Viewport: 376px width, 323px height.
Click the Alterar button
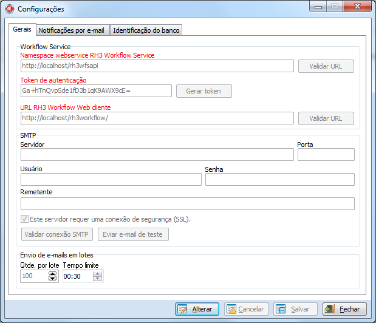click(x=197, y=309)
